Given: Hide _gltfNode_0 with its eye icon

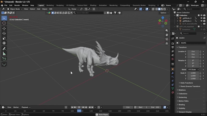Looking at the screenshot, I should click(202, 18).
